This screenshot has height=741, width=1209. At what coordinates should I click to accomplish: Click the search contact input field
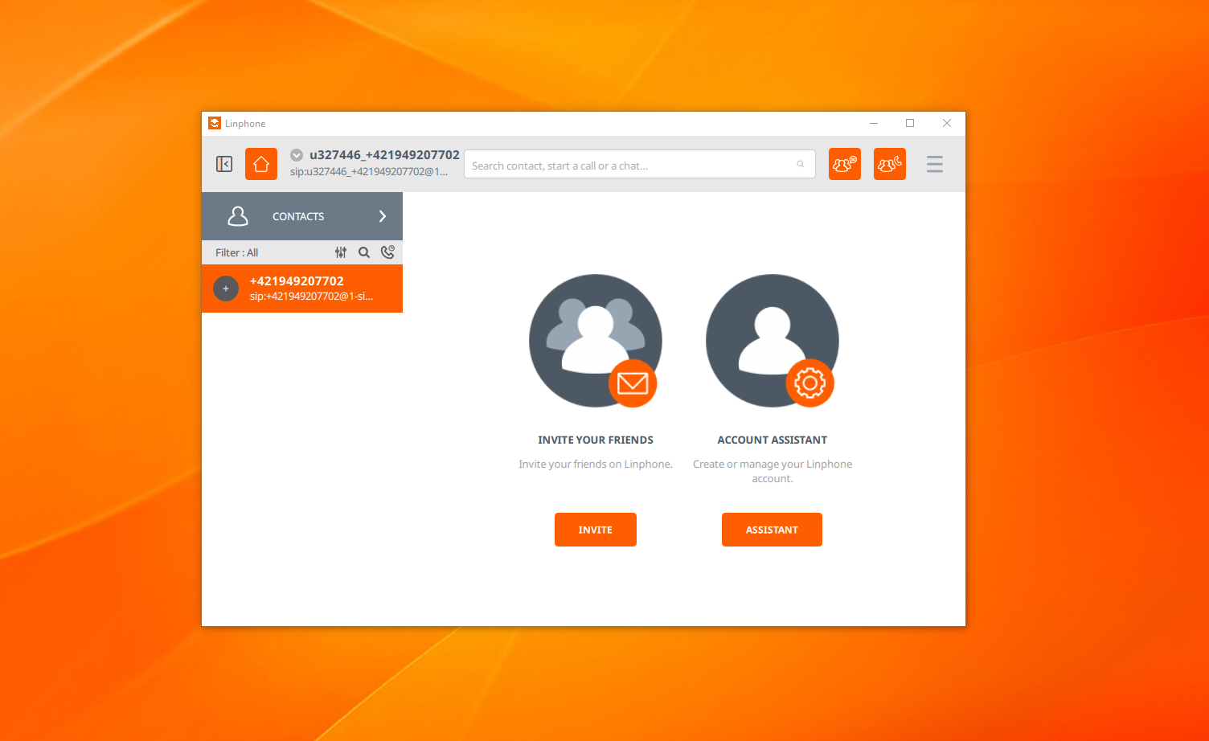click(627, 165)
